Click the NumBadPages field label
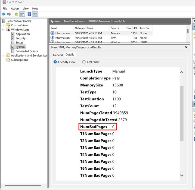Viewport: 195px width, 190px height. coord(94,127)
